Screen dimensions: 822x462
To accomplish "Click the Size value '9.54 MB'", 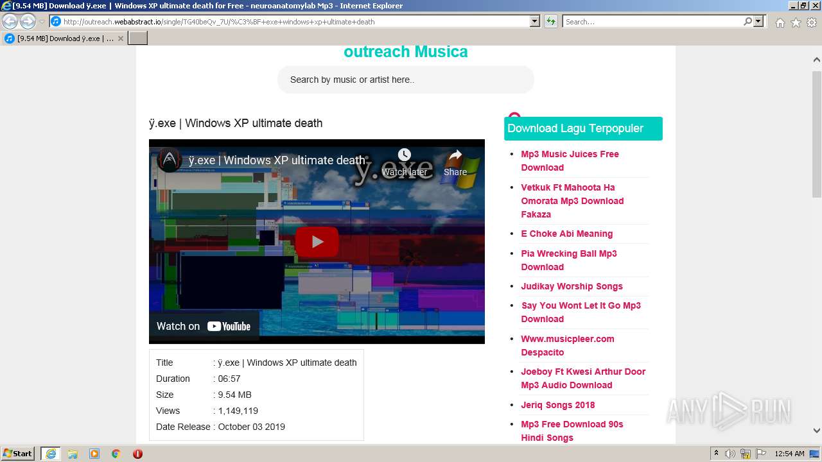I will click(x=234, y=395).
